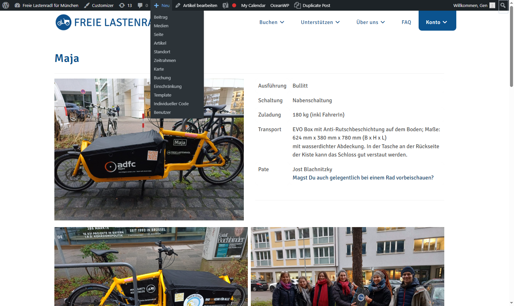Select Beitrag from the Neu menu
The width and height of the screenshot is (514, 306).
click(x=177, y=17)
